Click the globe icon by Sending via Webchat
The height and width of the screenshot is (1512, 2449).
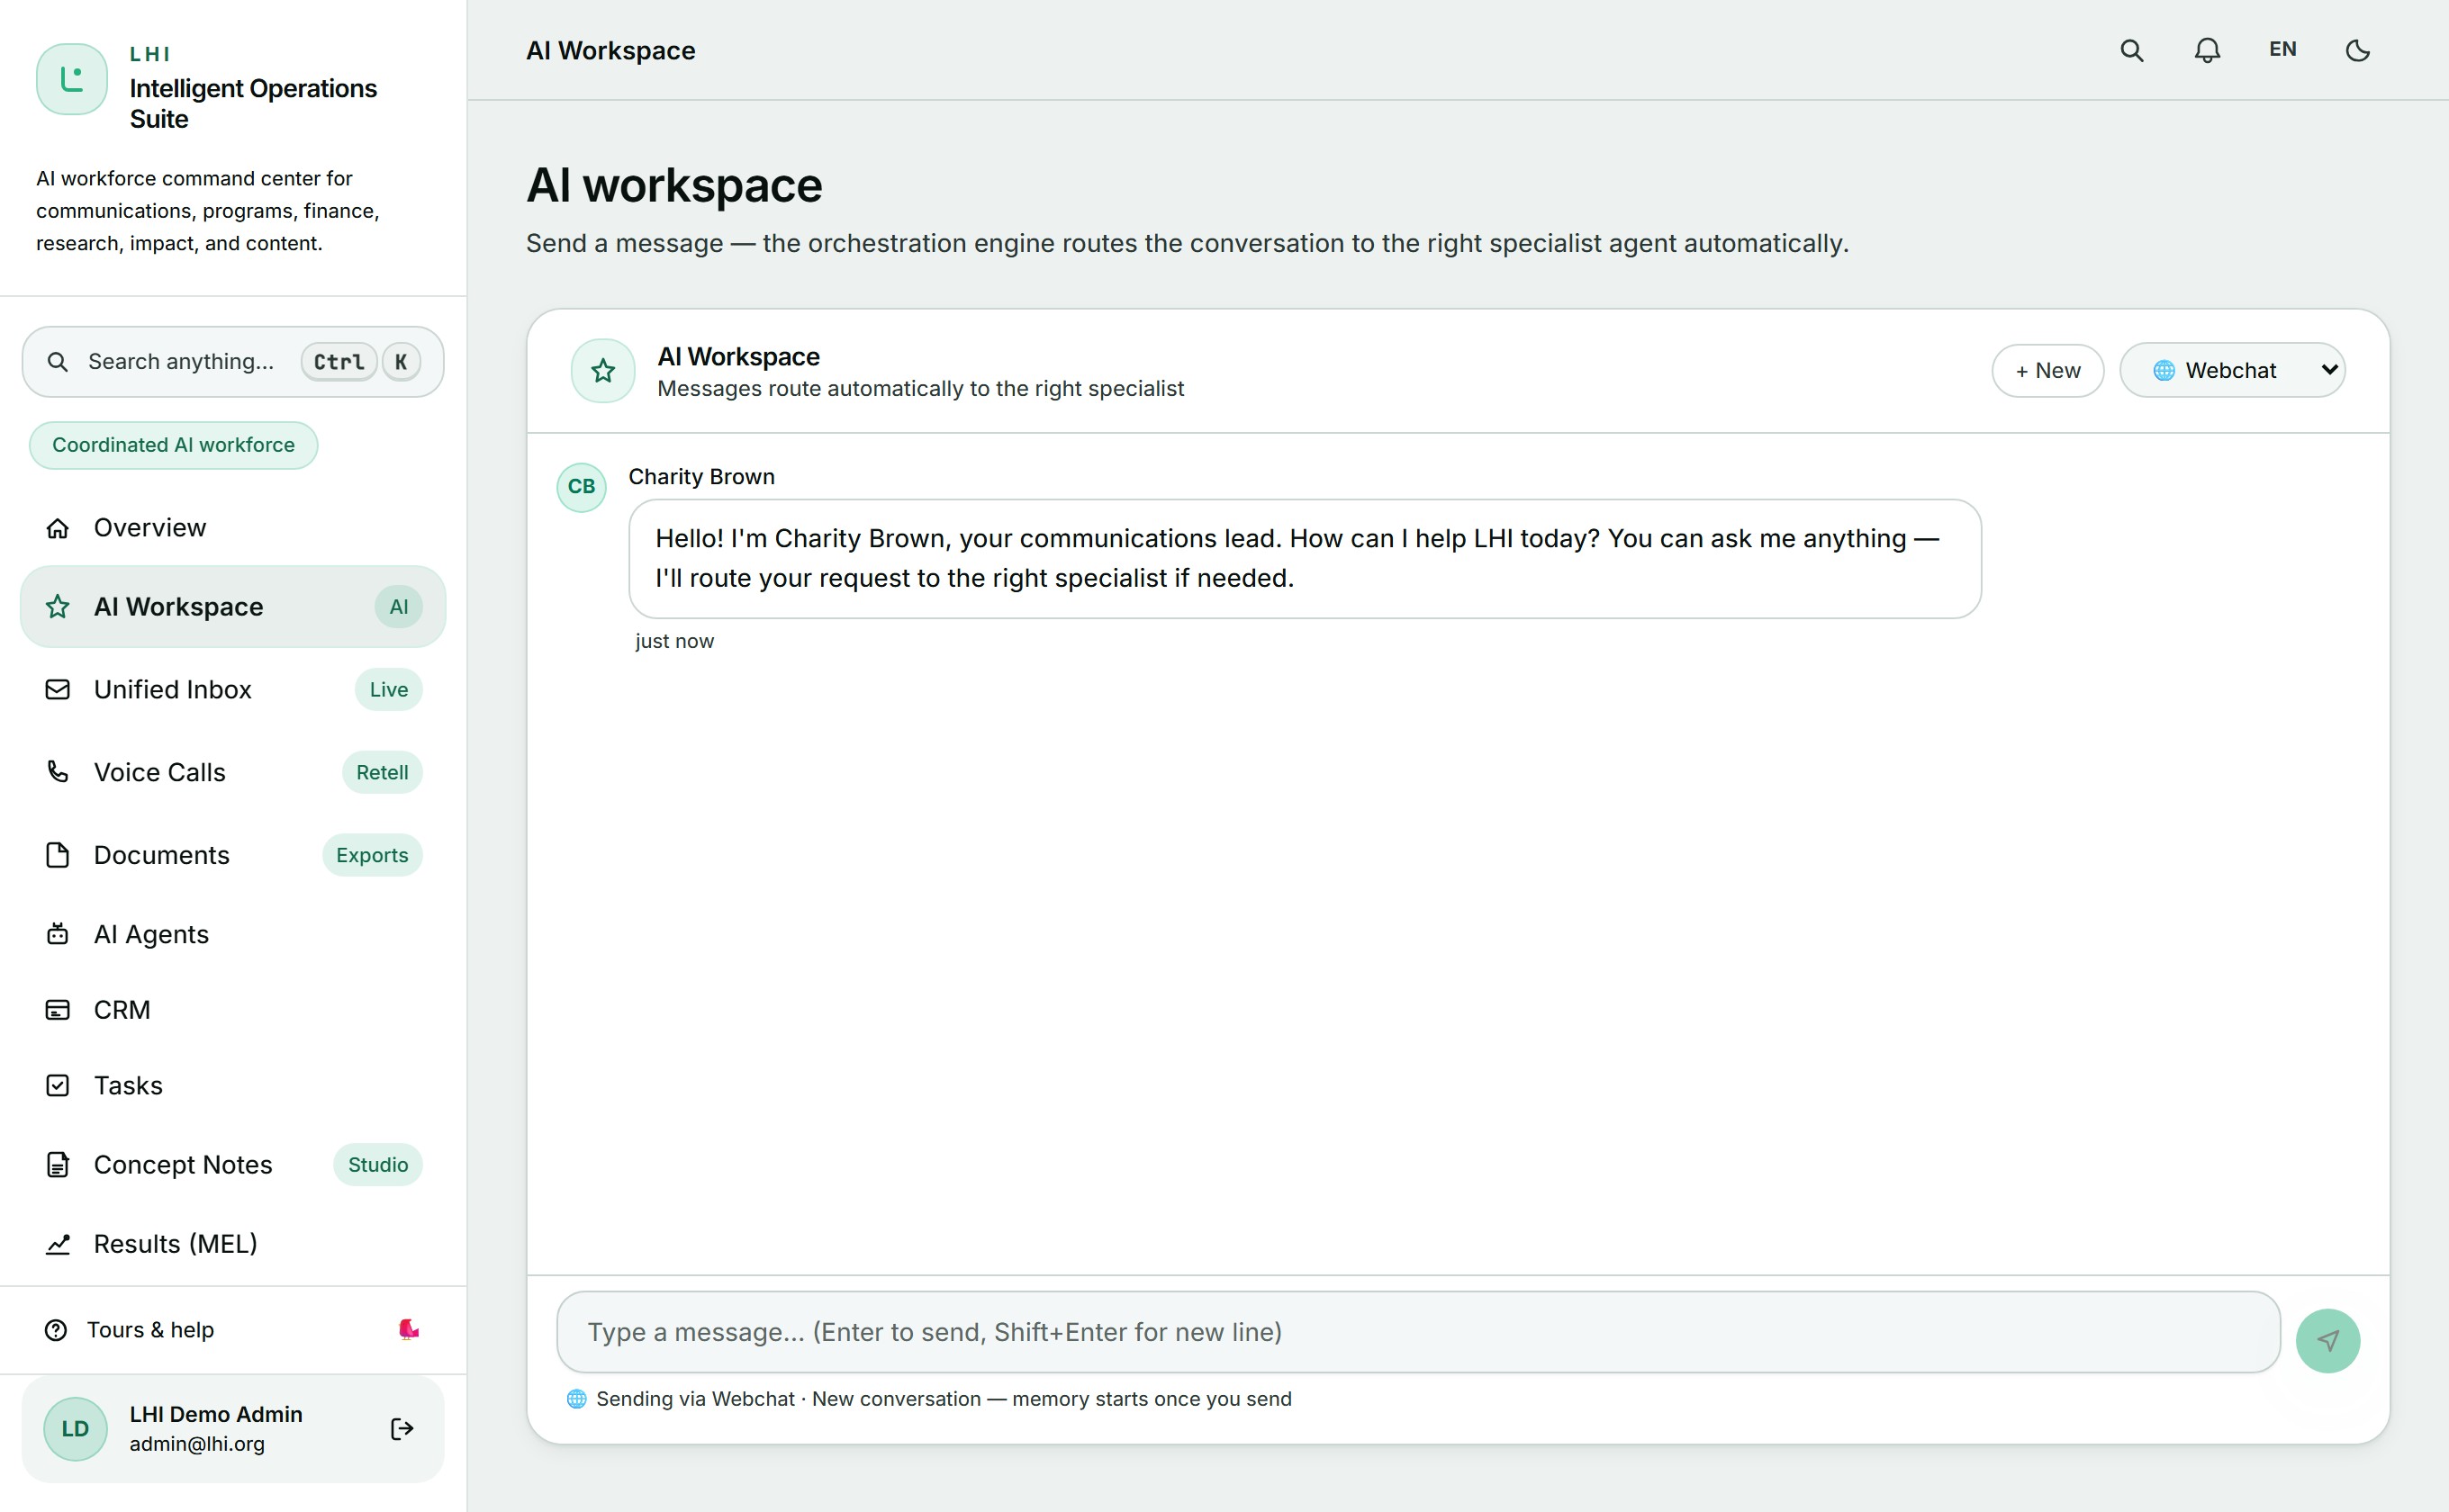click(x=576, y=1399)
